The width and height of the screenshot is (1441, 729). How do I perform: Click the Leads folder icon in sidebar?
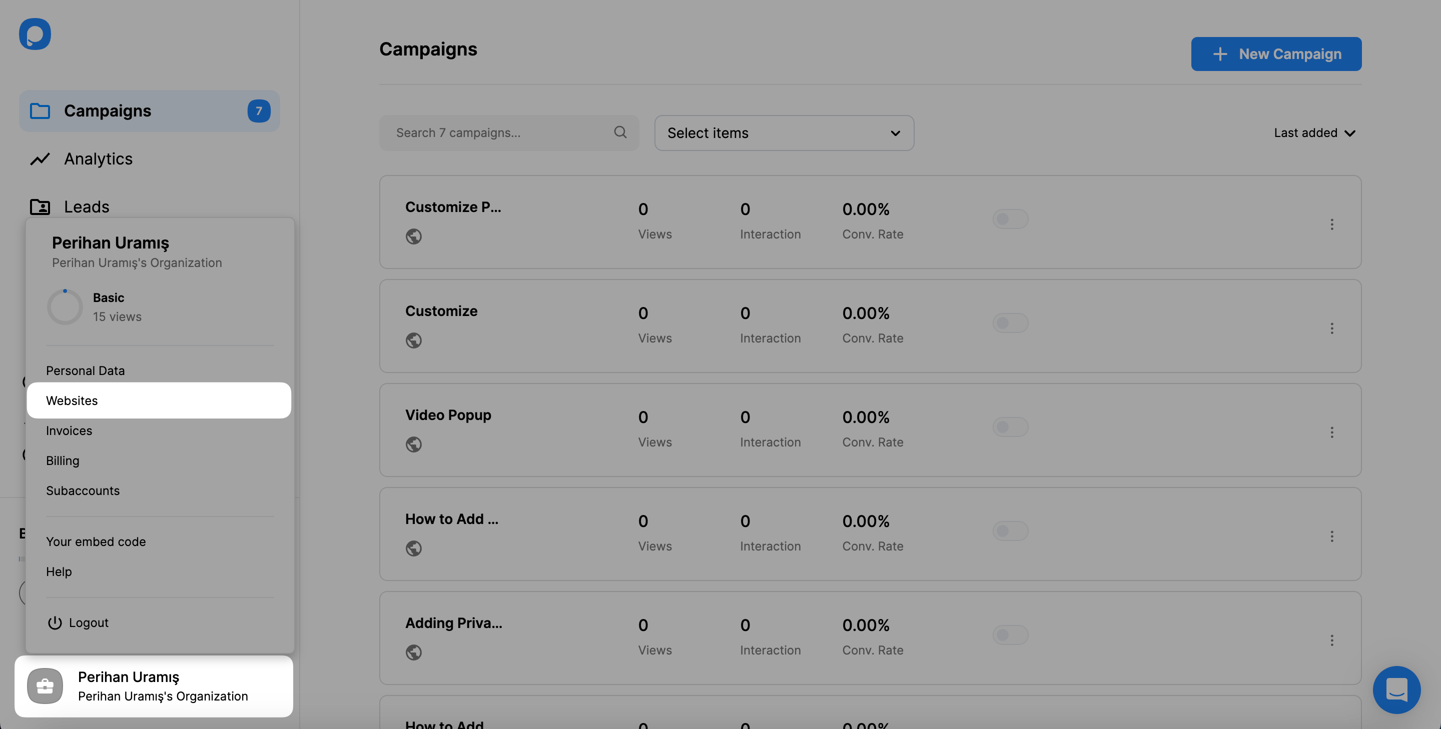click(x=40, y=206)
